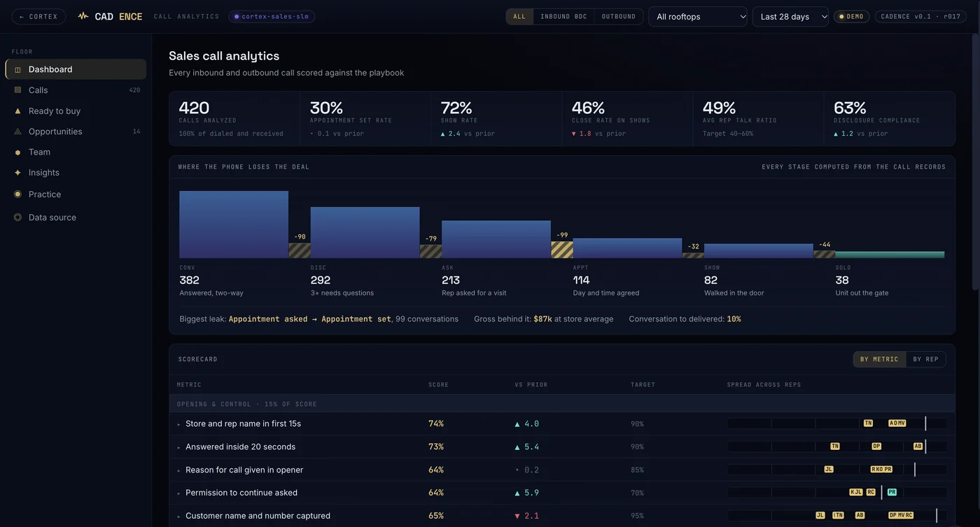
Task: Click the page vertical scrollbar
Action: click(976, 161)
